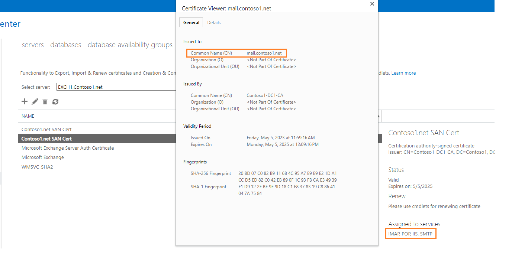Click the Expires On date value

coord(283,144)
